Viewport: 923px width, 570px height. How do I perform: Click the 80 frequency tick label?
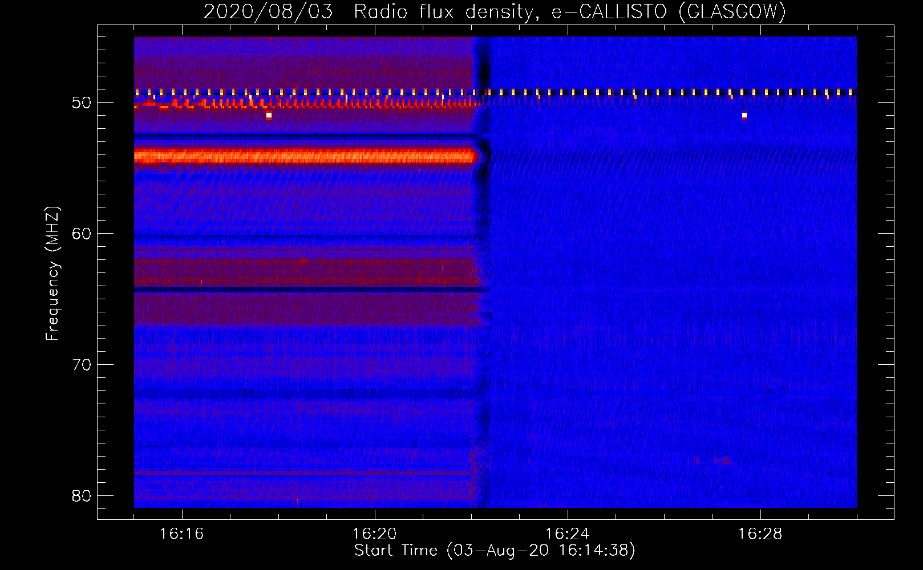click(x=82, y=496)
